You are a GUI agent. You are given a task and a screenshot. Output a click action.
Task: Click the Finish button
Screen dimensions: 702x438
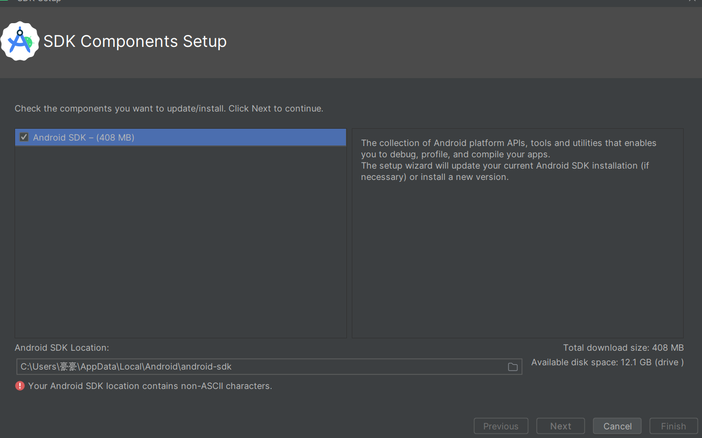[x=673, y=426]
